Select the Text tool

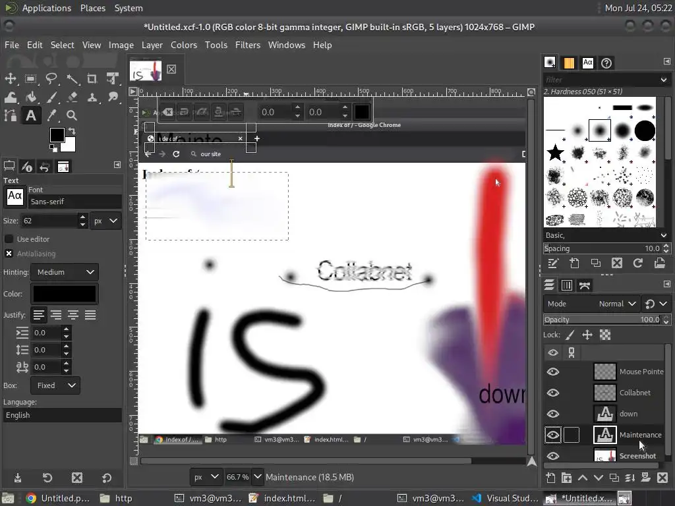(30, 115)
